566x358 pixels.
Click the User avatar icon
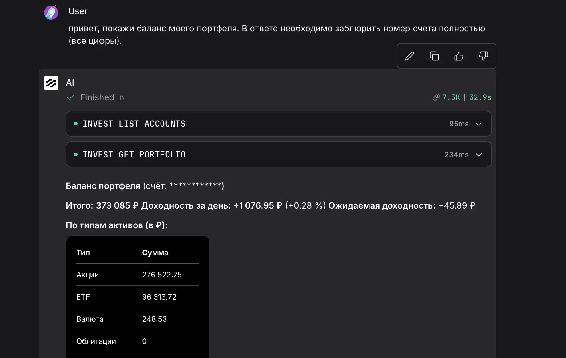pos(51,13)
